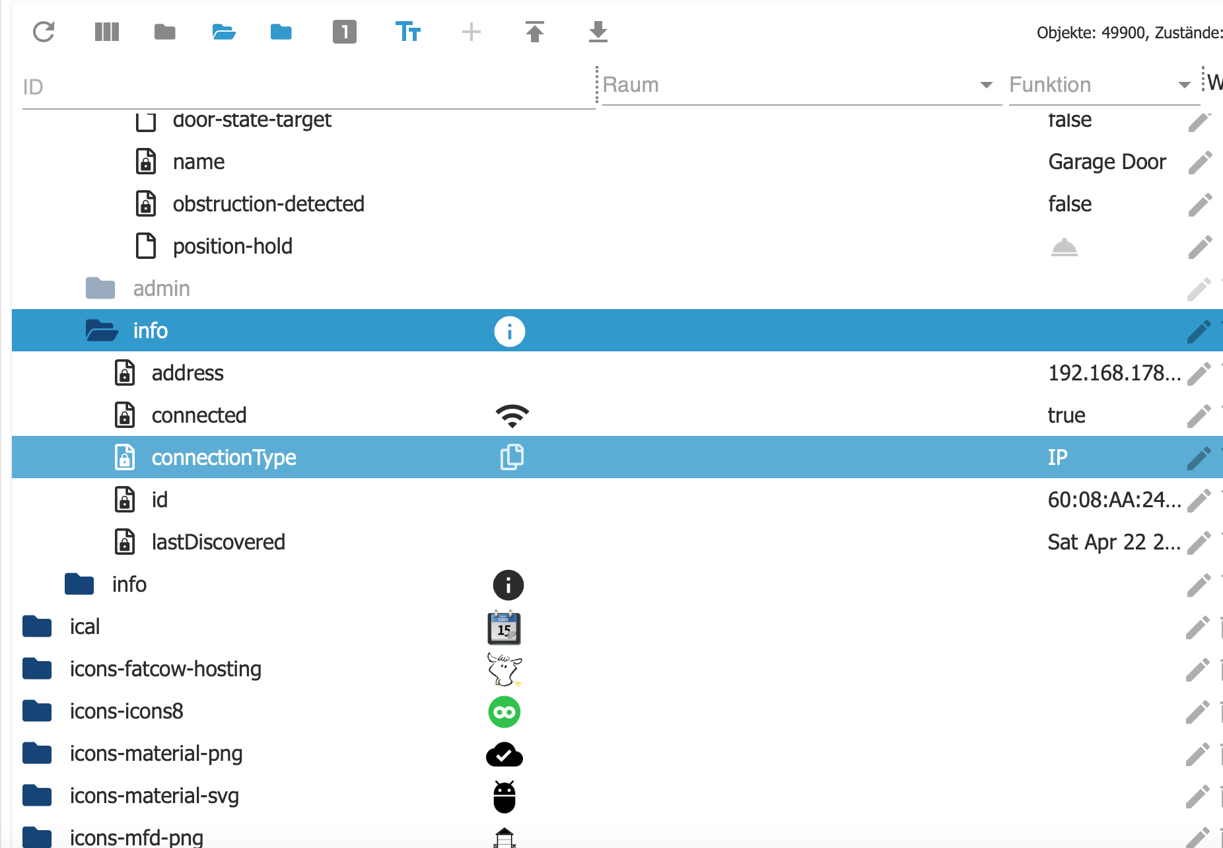Expand the icons-fatcow-hosting folder
Viewport: 1223px width, 848px height.
click(x=37, y=668)
